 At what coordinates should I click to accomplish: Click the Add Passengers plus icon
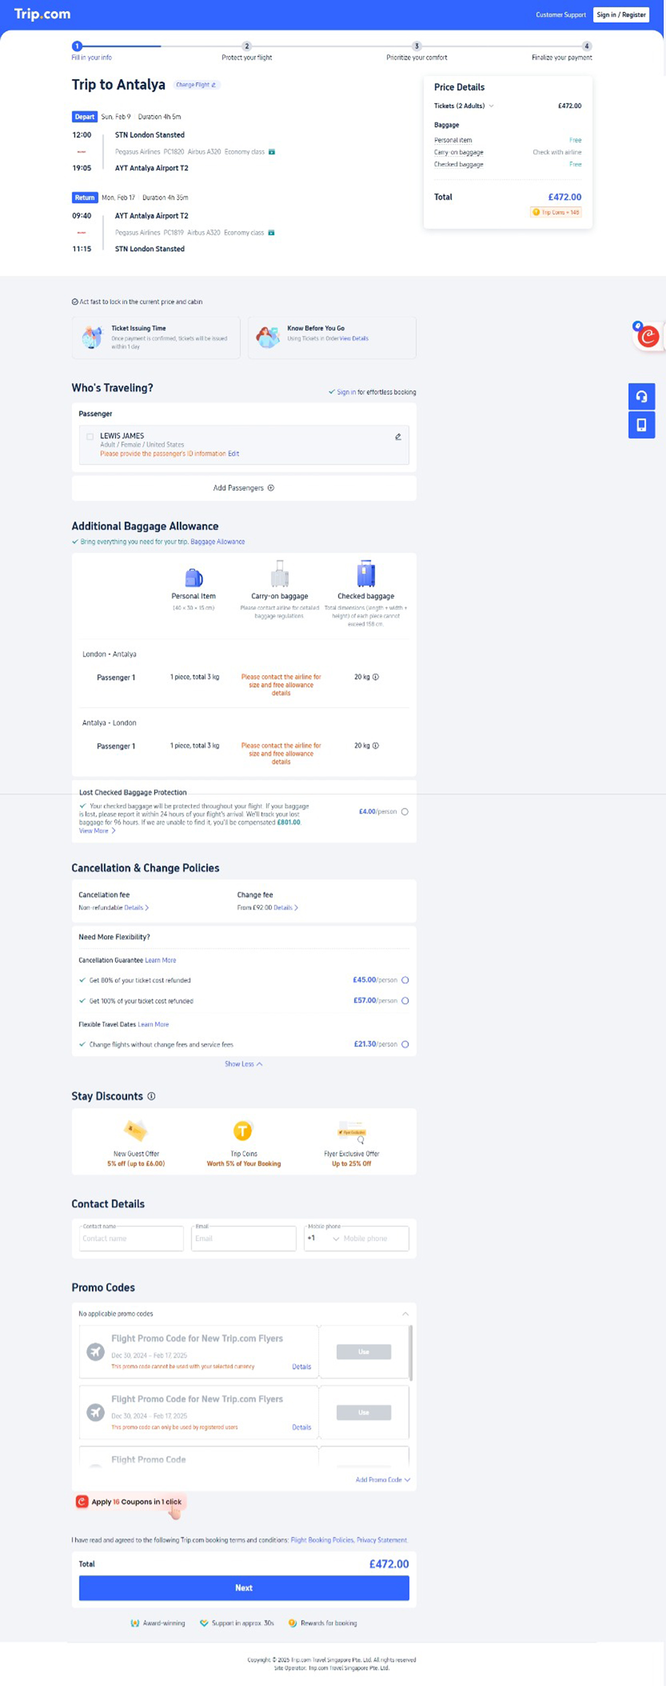click(x=271, y=488)
